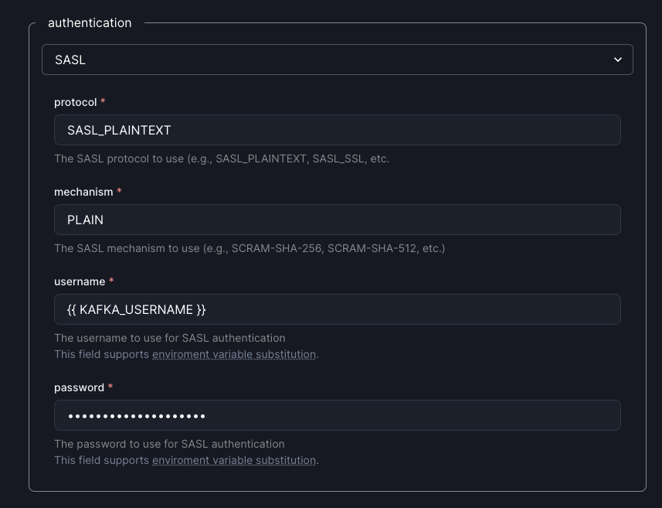Expand the authentication method combo box
This screenshot has width=662, height=508.
coord(338,60)
